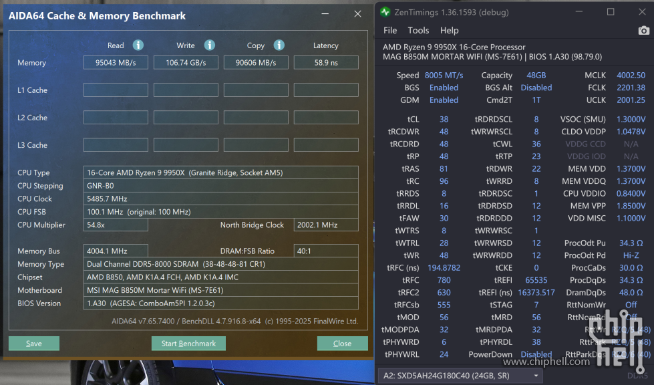
Task: Click the empty L3 Cache Latency field
Action: [x=326, y=145]
